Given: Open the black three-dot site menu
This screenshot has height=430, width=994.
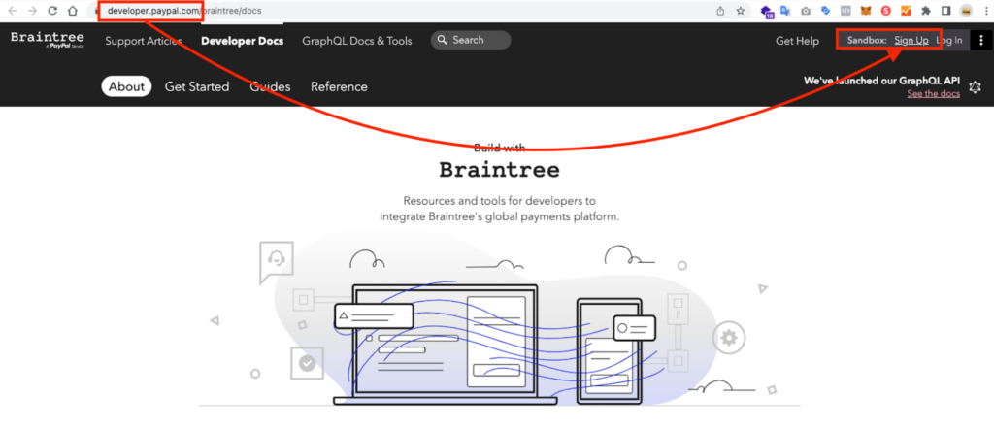Looking at the screenshot, I should 981,40.
